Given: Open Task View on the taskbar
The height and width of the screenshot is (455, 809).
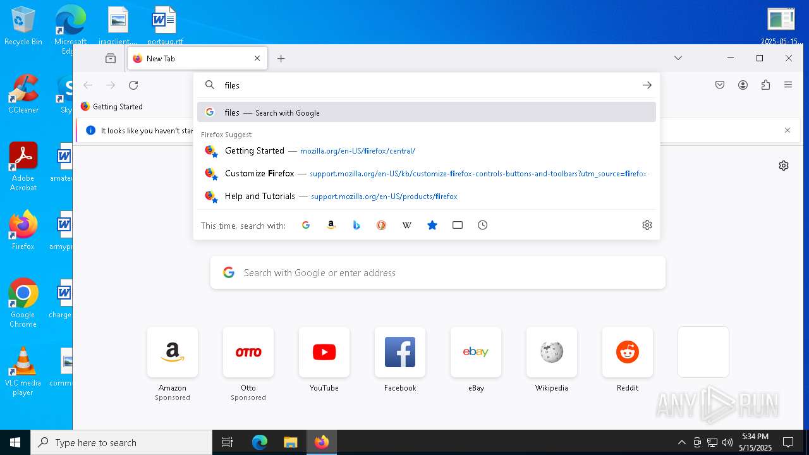Looking at the screenshot, I should click(228, 442).
